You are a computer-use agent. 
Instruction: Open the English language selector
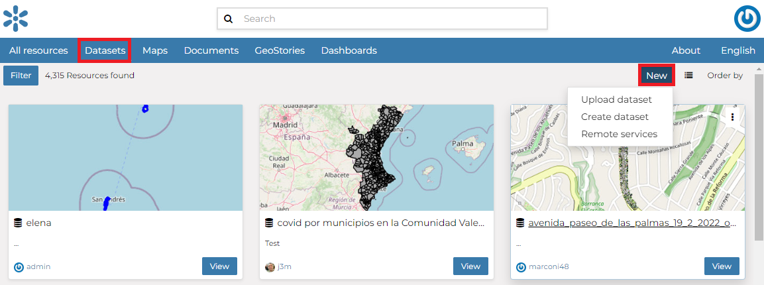[x=737, y=50]
